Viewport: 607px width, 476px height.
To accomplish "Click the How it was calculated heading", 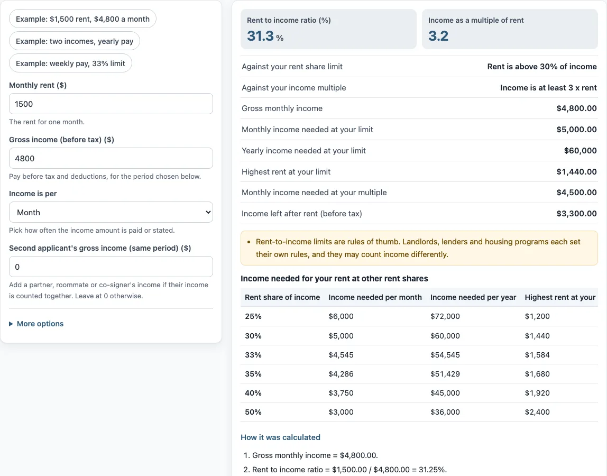I will coord(280,438).
